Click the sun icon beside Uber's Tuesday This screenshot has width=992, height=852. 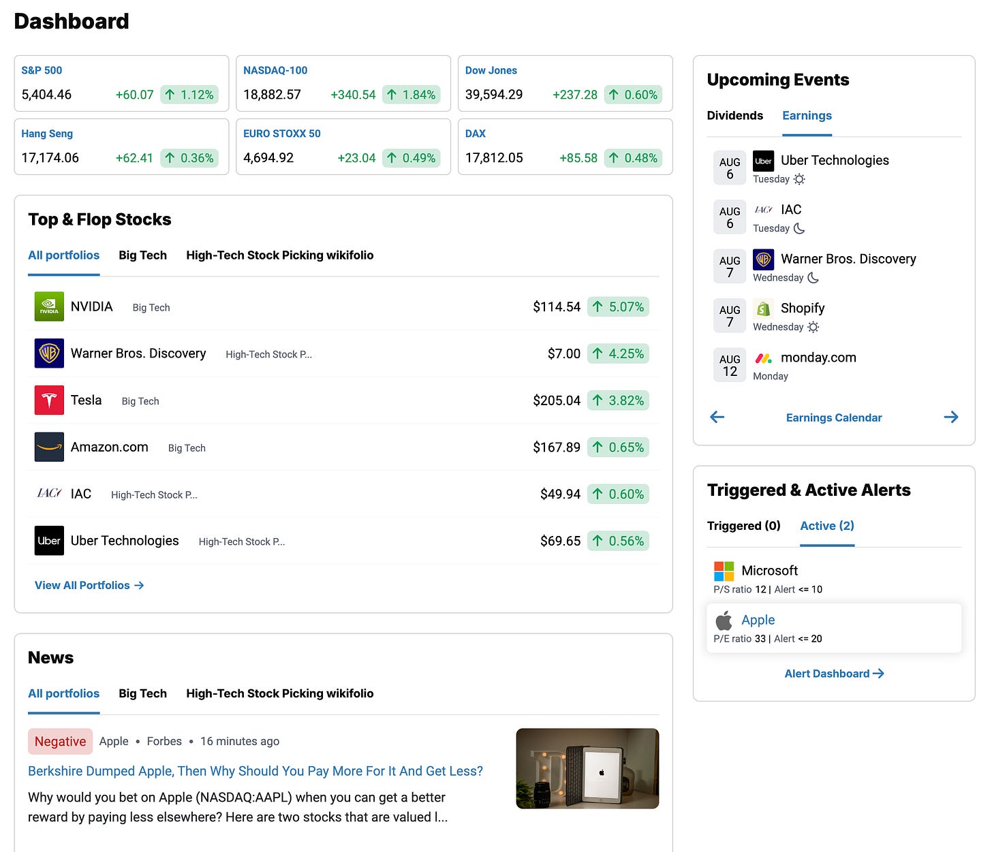tap(799, 179)
